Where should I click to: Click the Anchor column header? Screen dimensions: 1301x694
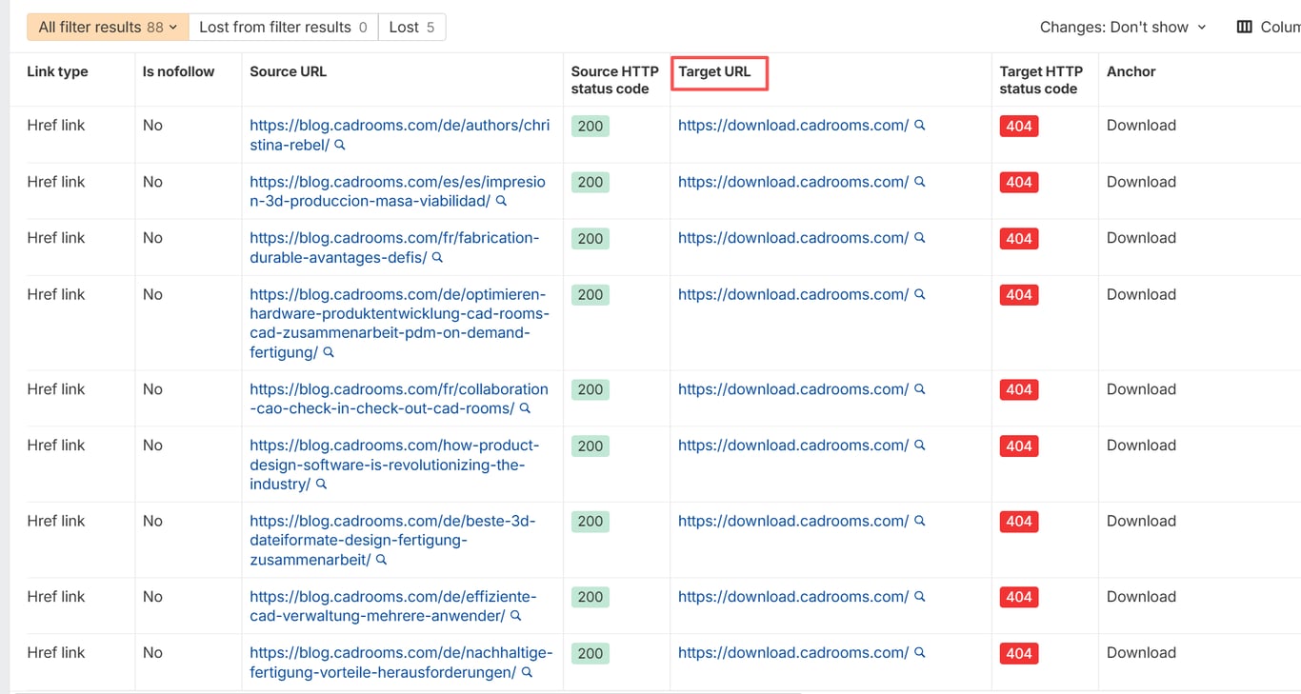pyautogui.click(x=1131, y=71)
